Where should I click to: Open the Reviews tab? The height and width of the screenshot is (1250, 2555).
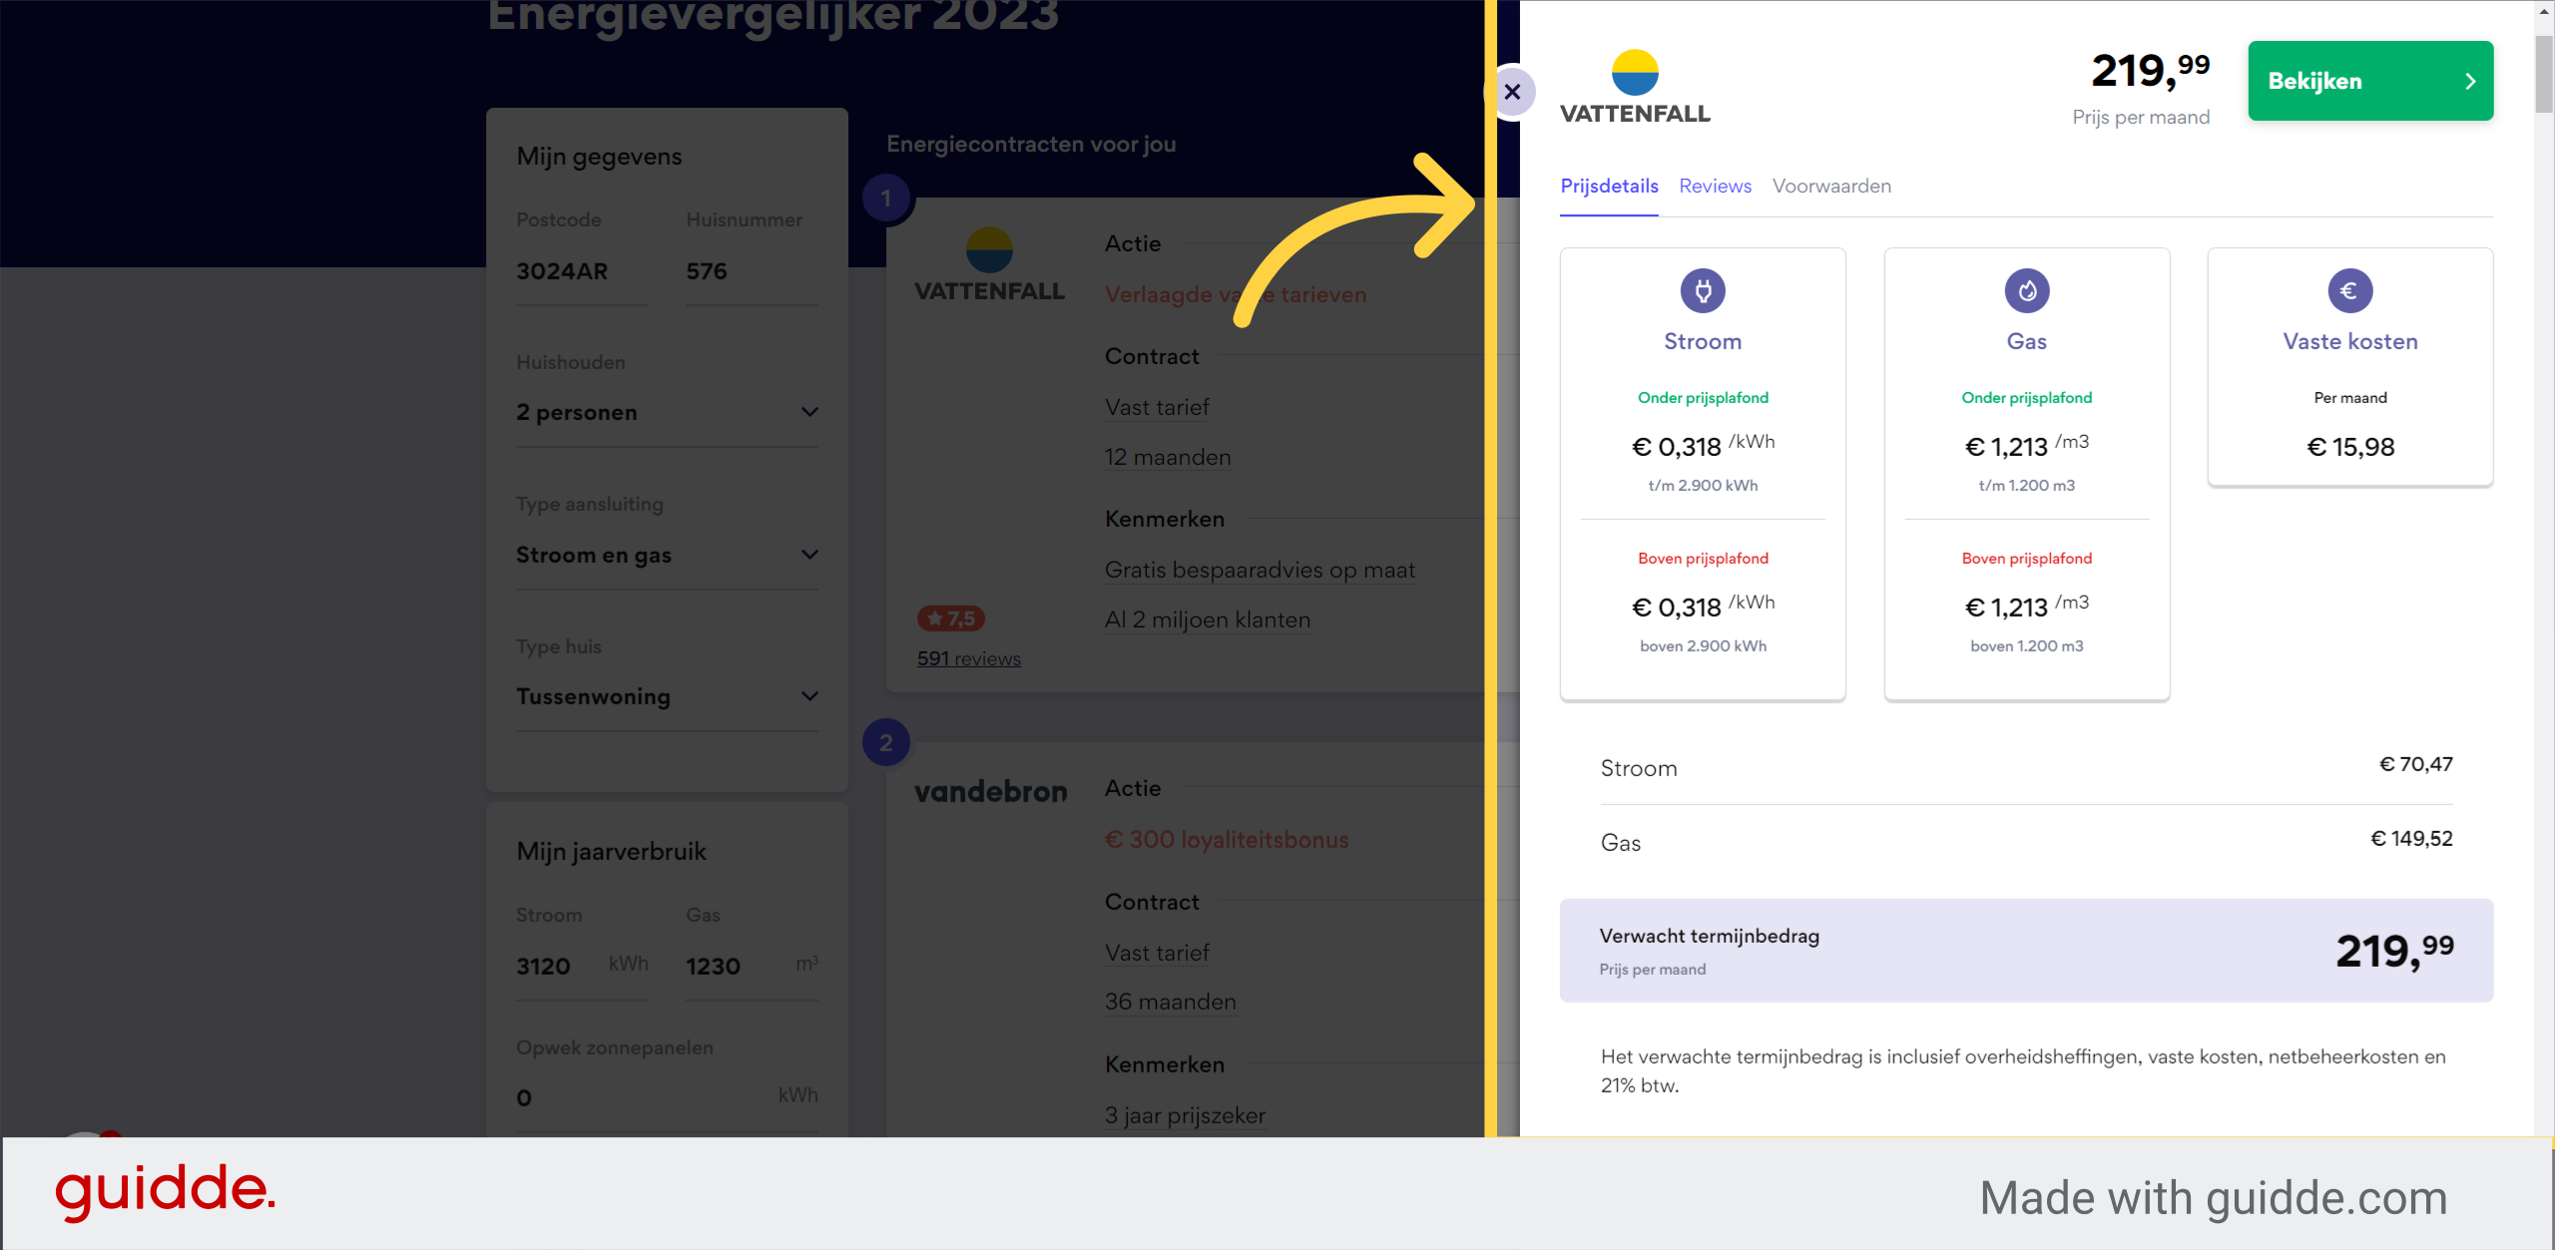tap(1715, 186)
